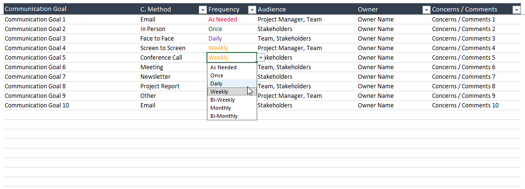Click the Concerns / Comments 4 cell
The image size is (525, 189).
(476, 48)
